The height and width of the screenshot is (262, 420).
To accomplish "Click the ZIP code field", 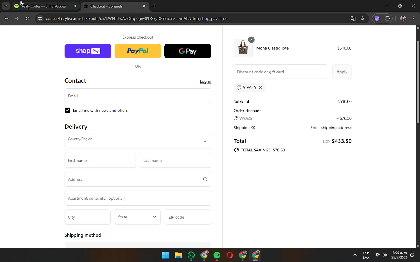I will click(188, 217).
